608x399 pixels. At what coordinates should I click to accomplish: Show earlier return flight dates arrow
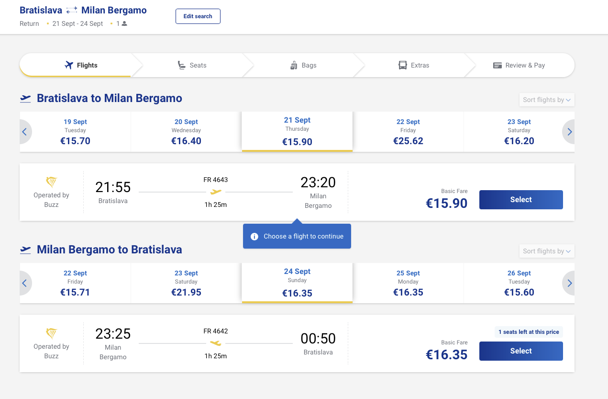[x=25, y=283]
